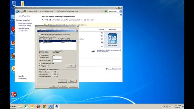Open Excel from the taskbar
This screenshot has width=194, height=109.
coord(26,106)
